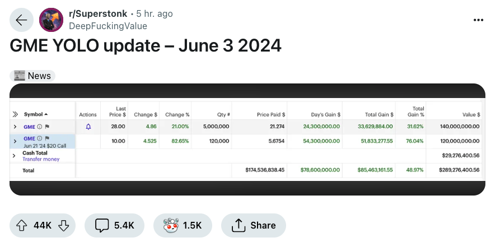Open the DeepFuckingValue user profile
The image size is (491, 242).
(108, 26)
